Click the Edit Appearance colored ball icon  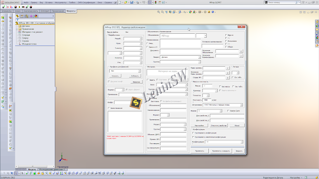click(190, 12)
